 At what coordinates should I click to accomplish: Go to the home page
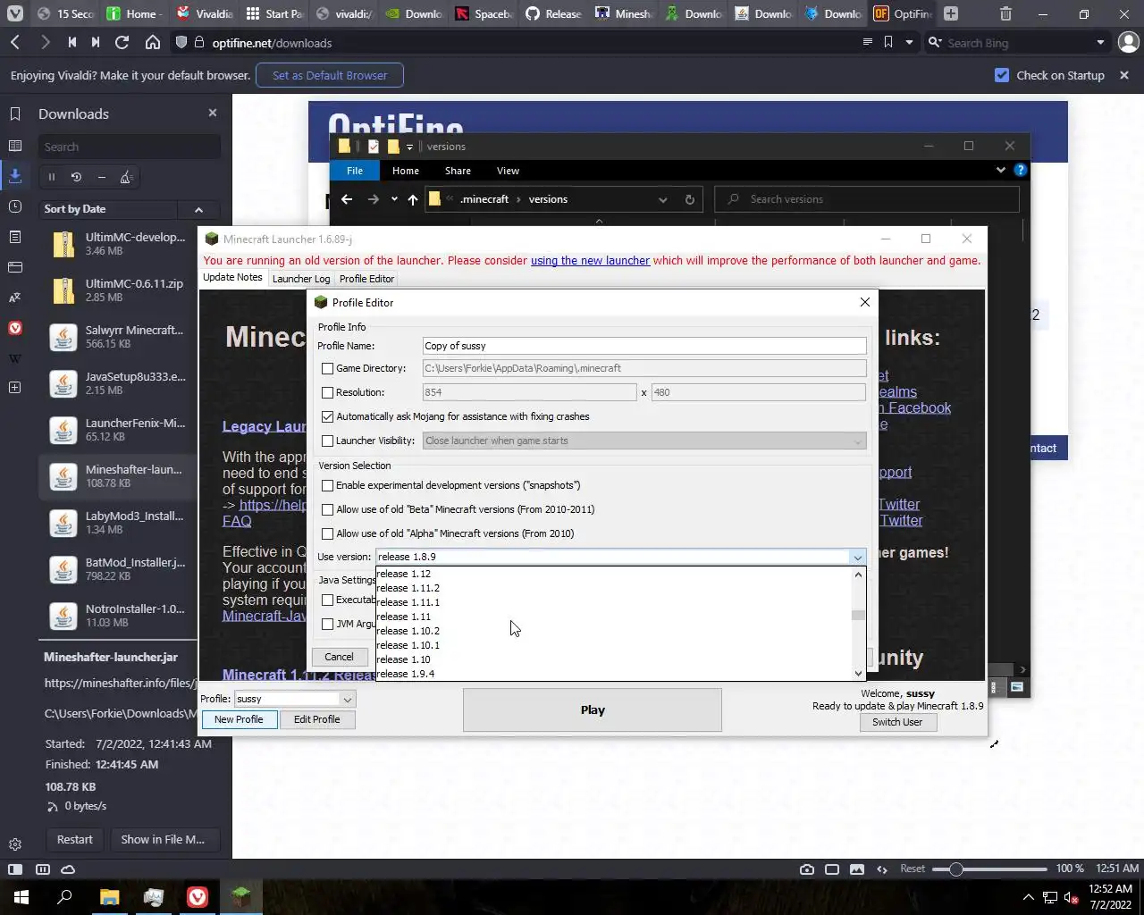tap(153, 42)
